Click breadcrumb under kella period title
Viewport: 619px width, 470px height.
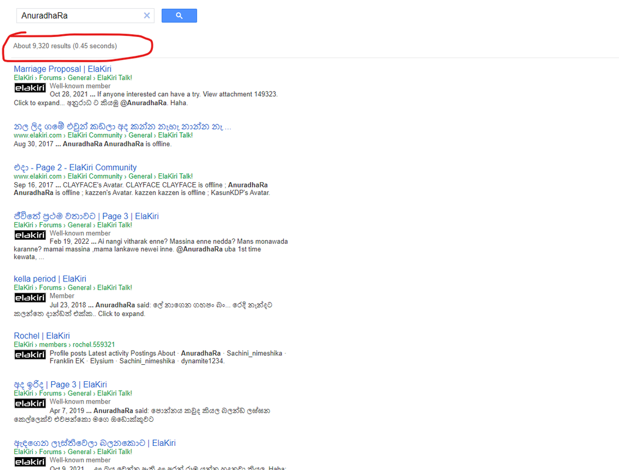tap(73, 288)
